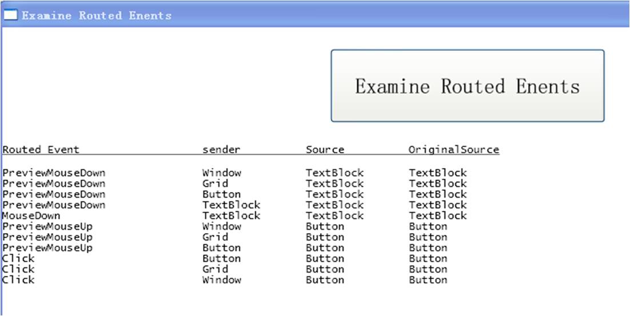Click sender Button in the PreviewMouseDown row
The height and width of the screenshot is (316, 630).
pos(221,194)
